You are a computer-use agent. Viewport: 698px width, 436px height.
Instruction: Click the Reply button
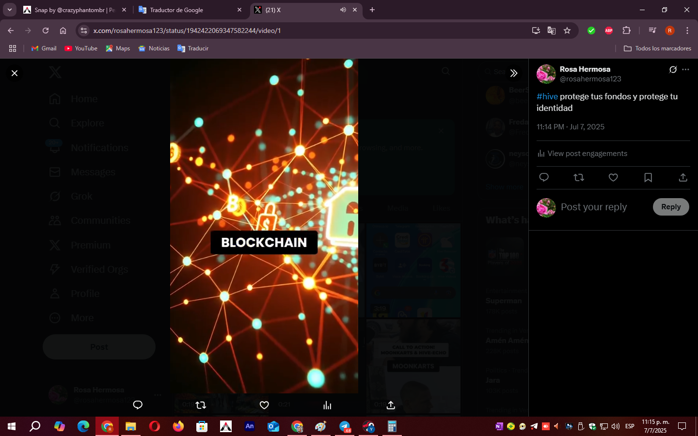click(x=671, y=207)
